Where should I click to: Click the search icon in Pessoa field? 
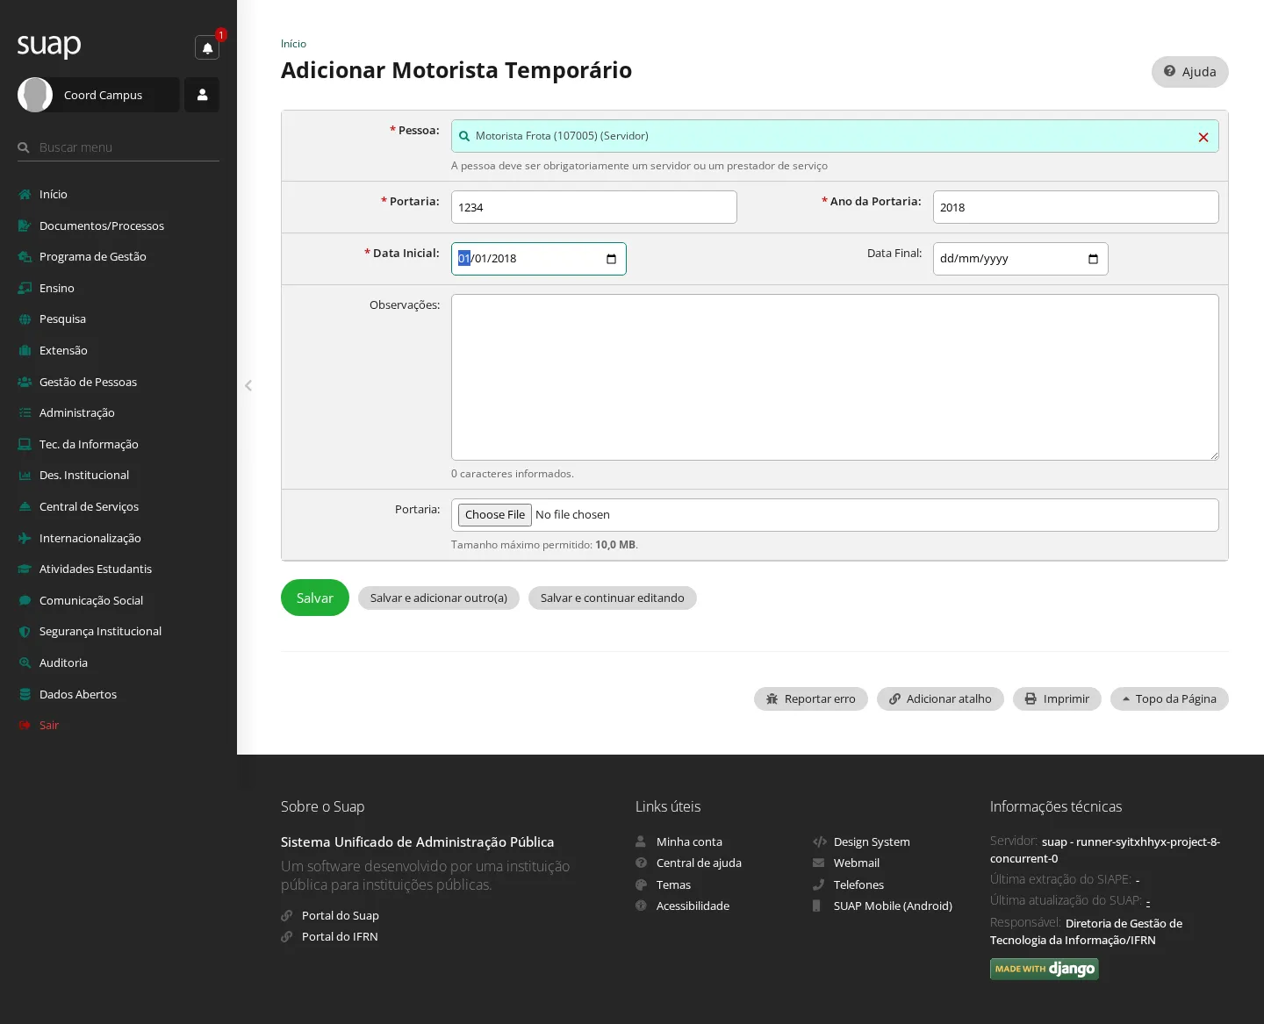pos(464,136)
